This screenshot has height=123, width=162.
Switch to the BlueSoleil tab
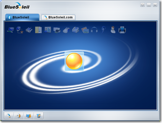click(22, 17)
